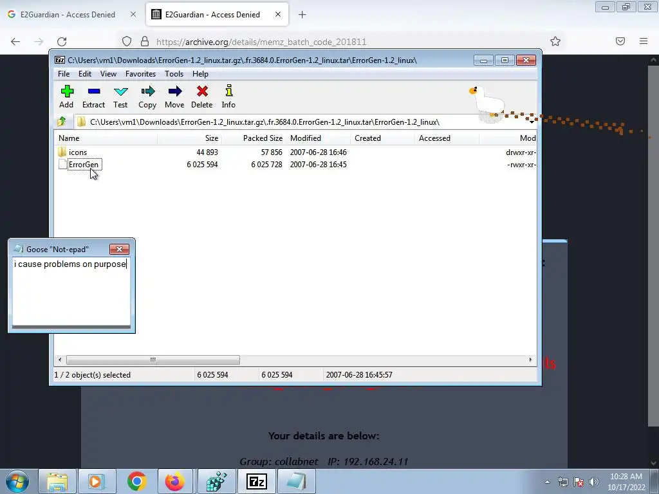The width and height of the screenshot is (659, 494).
Task: Open the Windows Start menu
Action: pos(17,481)
